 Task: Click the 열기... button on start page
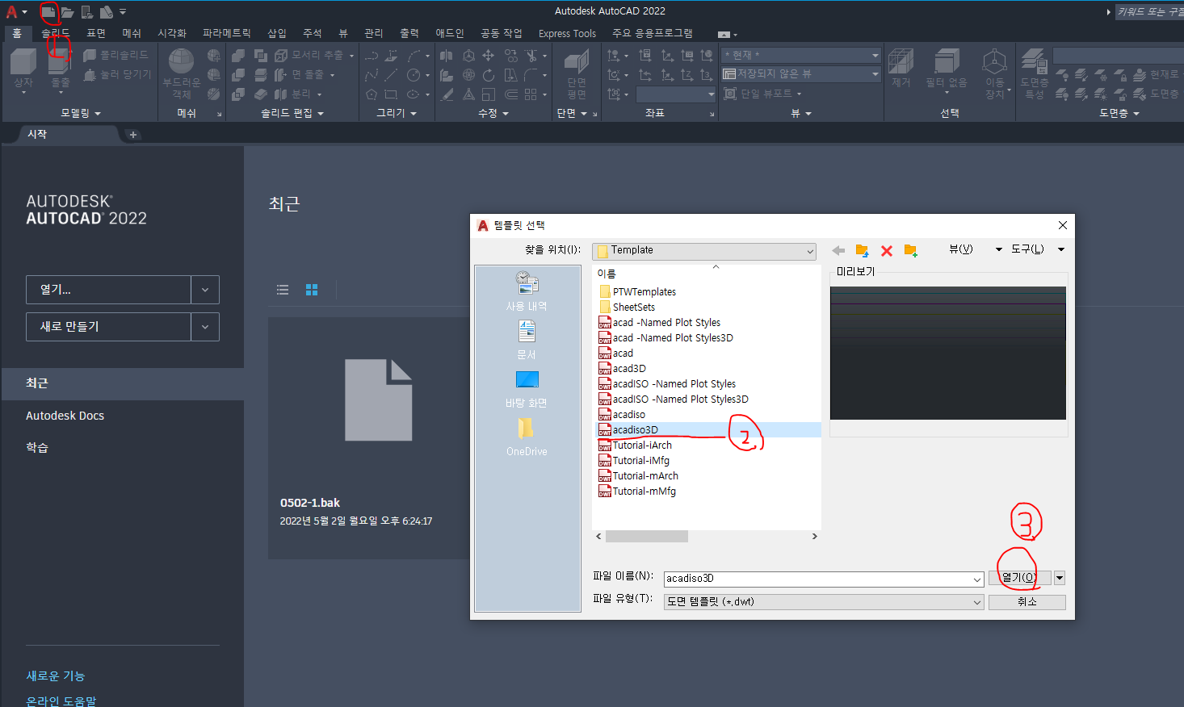[108, 290]
